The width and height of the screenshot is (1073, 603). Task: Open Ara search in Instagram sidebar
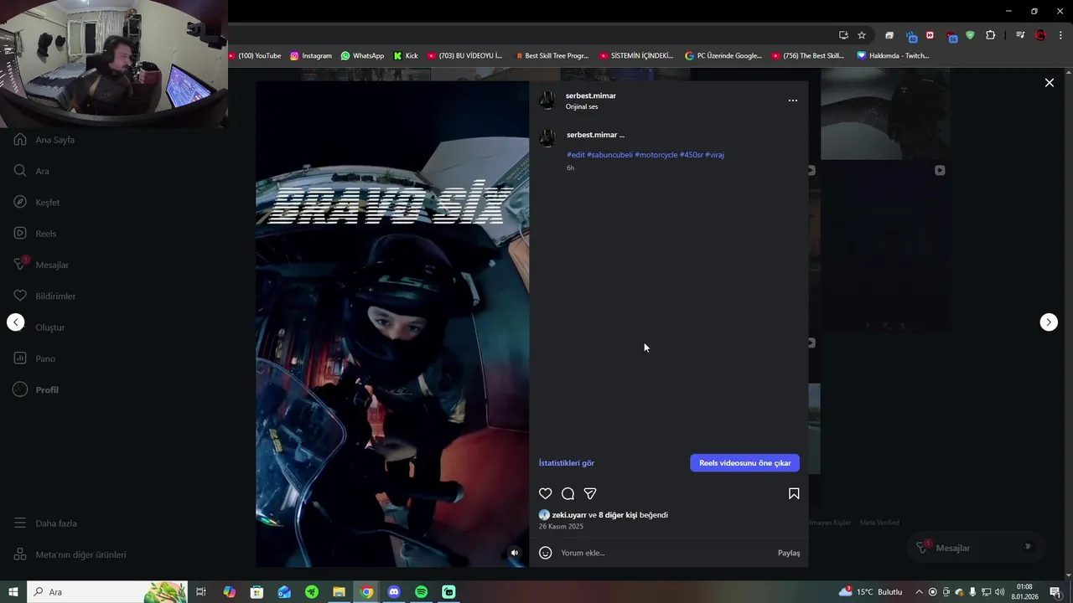[x=32, y=171]
